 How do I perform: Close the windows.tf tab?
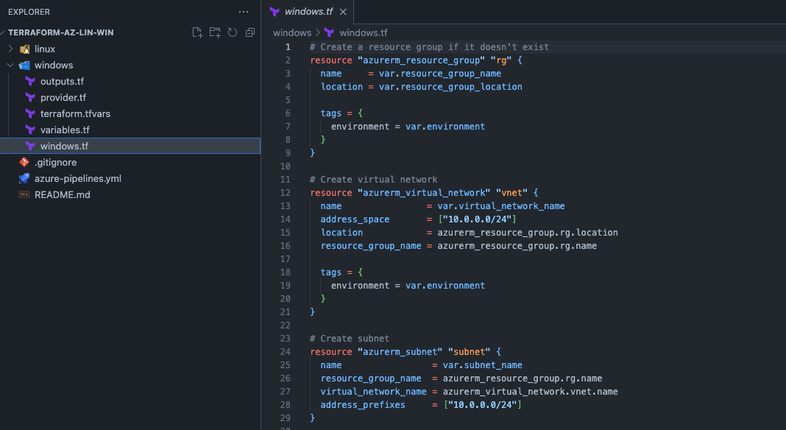(342, 12)
